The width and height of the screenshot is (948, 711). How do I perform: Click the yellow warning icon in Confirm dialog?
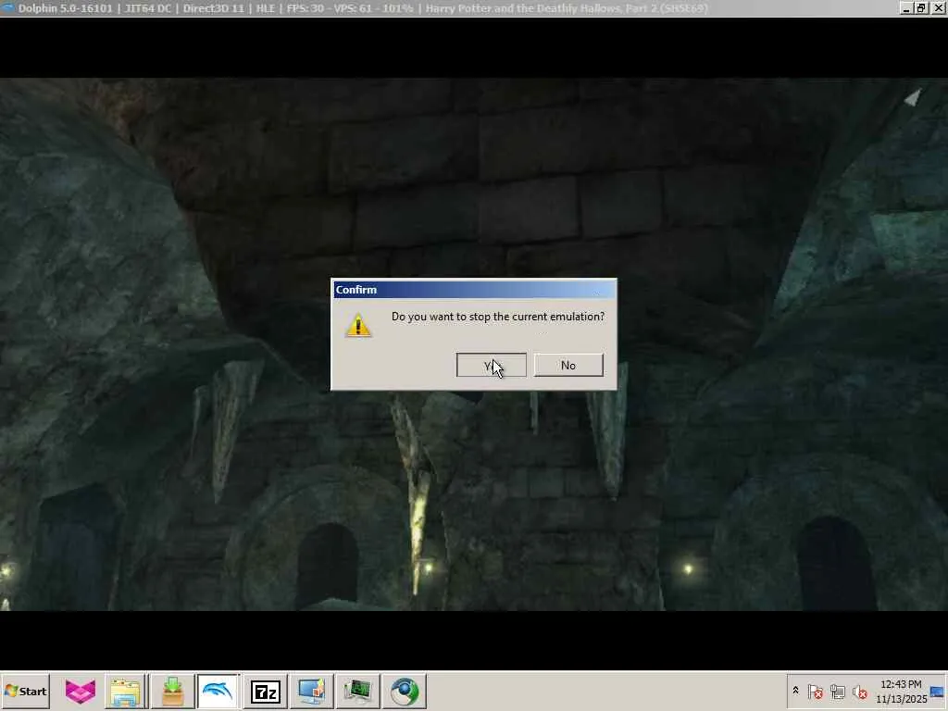pyautogui.click(x=358, y=325)
